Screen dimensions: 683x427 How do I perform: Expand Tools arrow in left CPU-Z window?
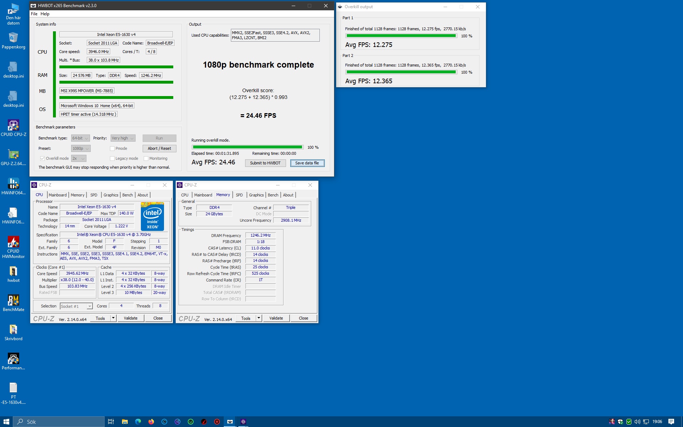click(x=113, y=318)
